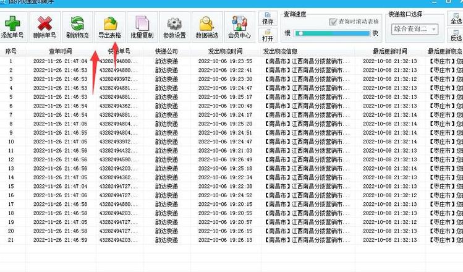
Task: Click tracking number cell in row 12
Action: click(119, 159)
